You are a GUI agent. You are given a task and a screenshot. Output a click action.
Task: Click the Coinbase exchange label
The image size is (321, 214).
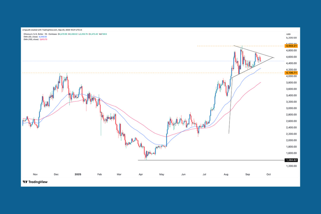click(x=52, y=34)
